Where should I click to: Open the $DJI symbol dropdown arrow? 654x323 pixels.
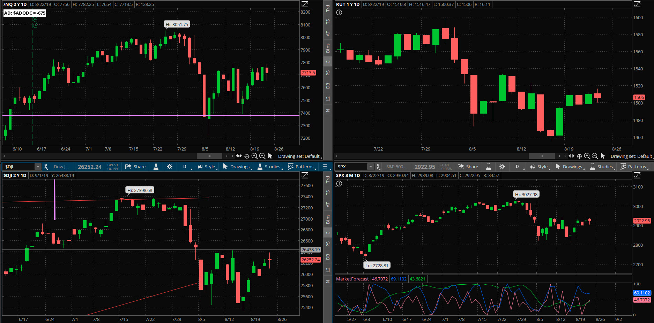pyautogui.click(x=38, y=167)
